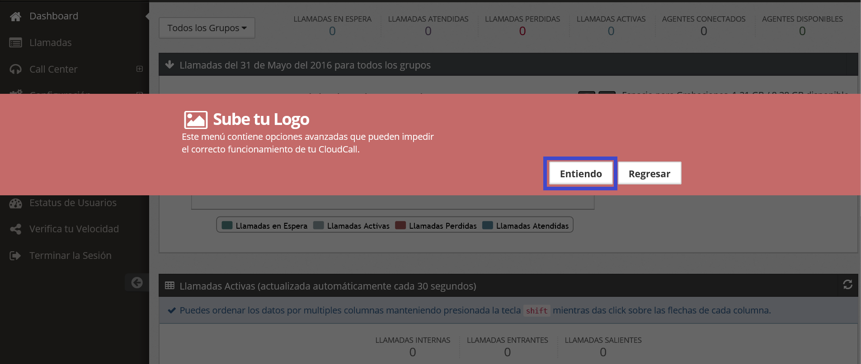Click the top LLAMADAS ACTIVAS counter
The height and width of the screenshot is (364, 861).
(611, 26)
